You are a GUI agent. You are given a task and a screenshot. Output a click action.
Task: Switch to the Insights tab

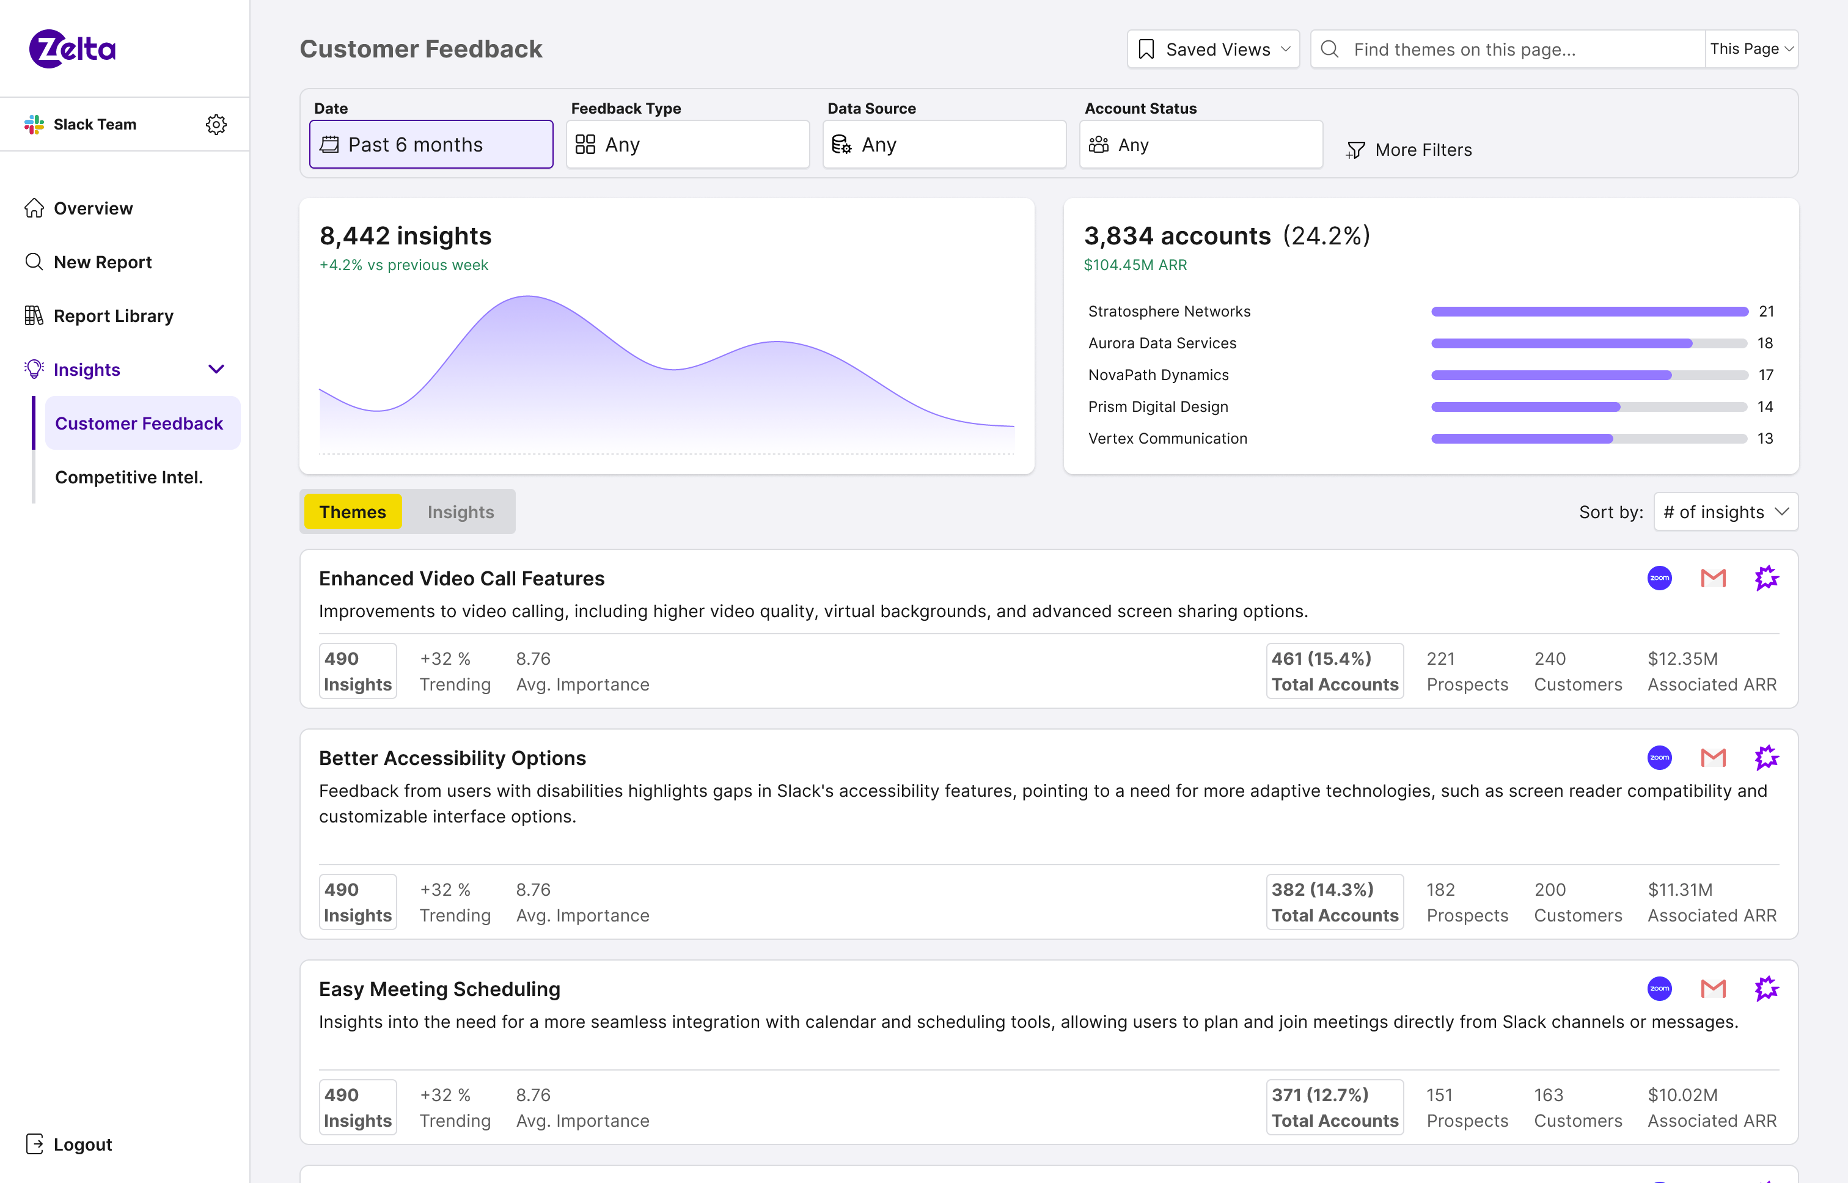[461, 511]
